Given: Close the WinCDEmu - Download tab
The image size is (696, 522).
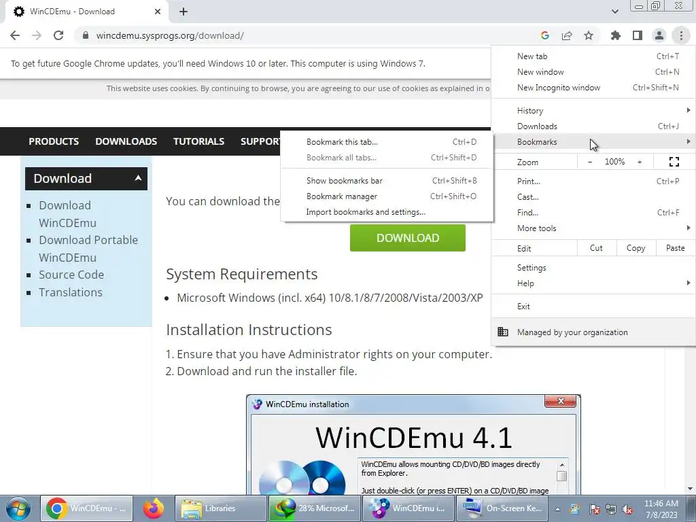Looking at the screenshot, I should 157,12.
